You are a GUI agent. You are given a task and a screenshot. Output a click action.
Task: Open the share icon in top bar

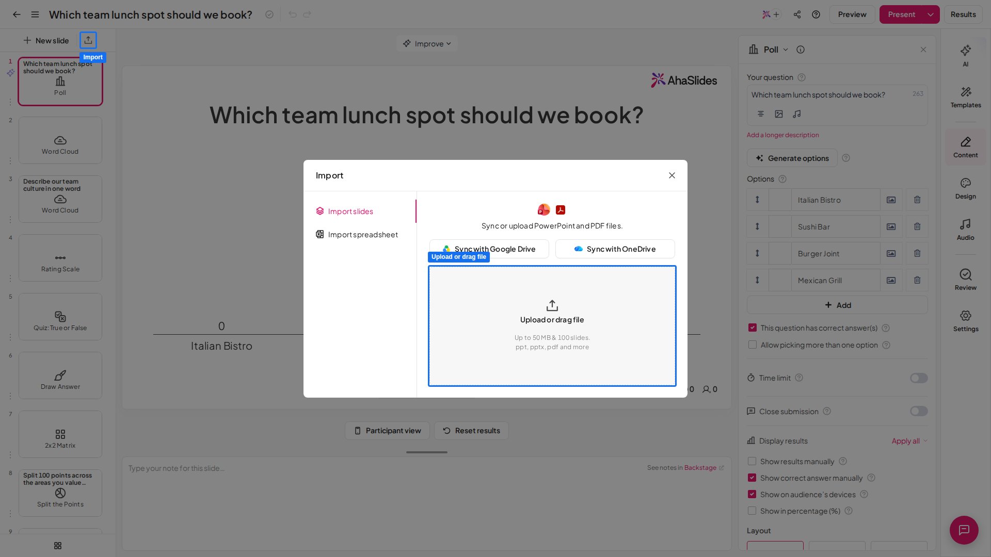[x=797, y=14]
